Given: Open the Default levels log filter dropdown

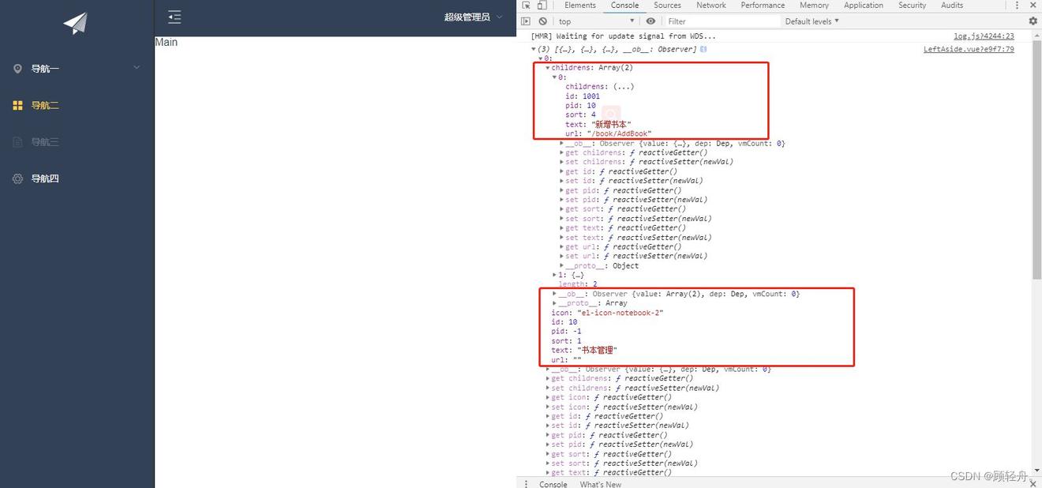Looking at the screenshot, I should point(811,21).
